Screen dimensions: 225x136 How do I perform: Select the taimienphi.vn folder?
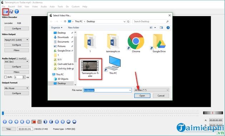(113, 43)
